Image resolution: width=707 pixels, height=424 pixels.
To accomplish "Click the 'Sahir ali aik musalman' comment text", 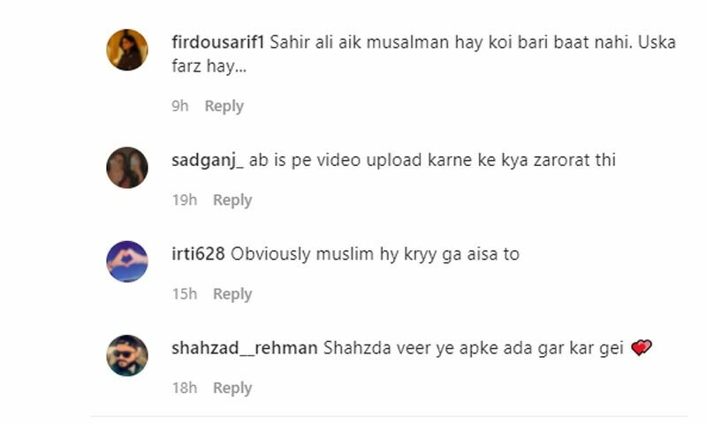I will click(x=424, y=54).
